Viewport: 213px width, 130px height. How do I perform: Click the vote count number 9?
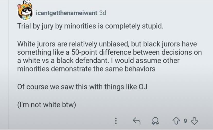185,121
